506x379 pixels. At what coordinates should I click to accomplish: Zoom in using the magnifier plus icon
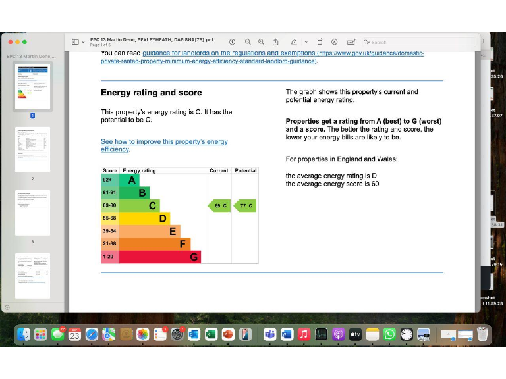tap(262, 41)
